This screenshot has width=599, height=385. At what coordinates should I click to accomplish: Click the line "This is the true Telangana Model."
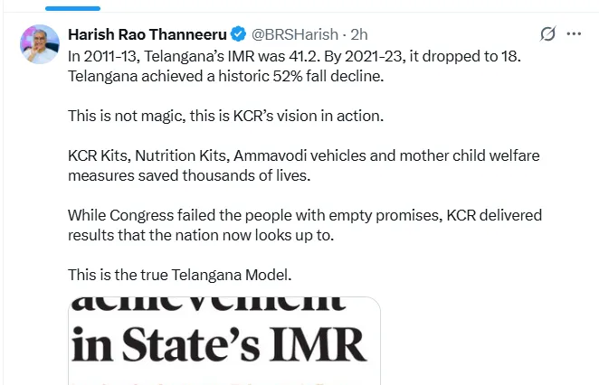(x=179, y=275)
